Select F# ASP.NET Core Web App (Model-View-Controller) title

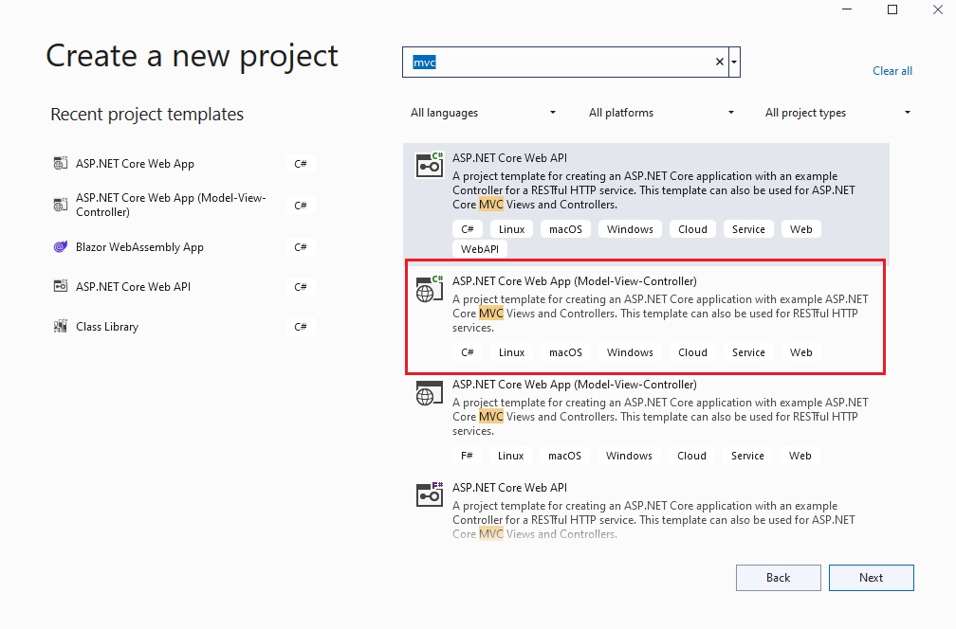pos(575,385)
